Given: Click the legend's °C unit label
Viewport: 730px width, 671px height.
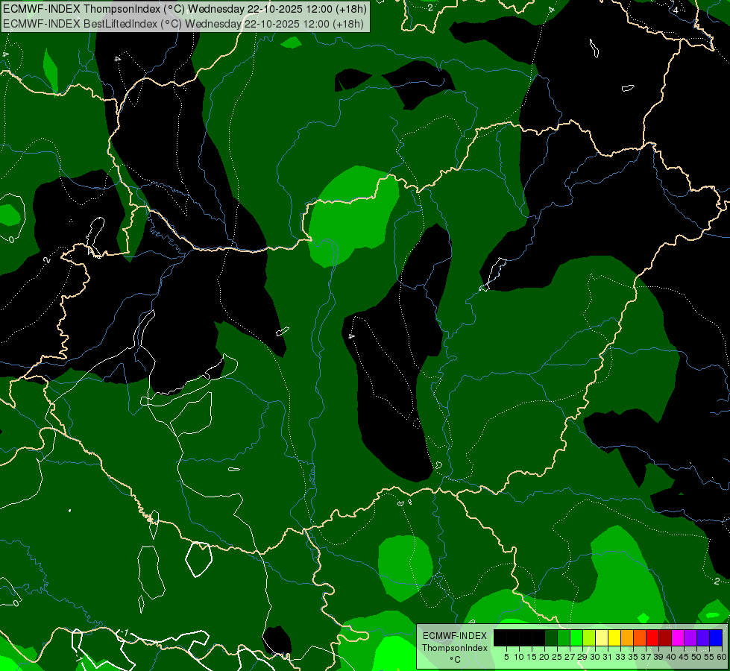Looking at the screenshot, I should pos(455,660).
